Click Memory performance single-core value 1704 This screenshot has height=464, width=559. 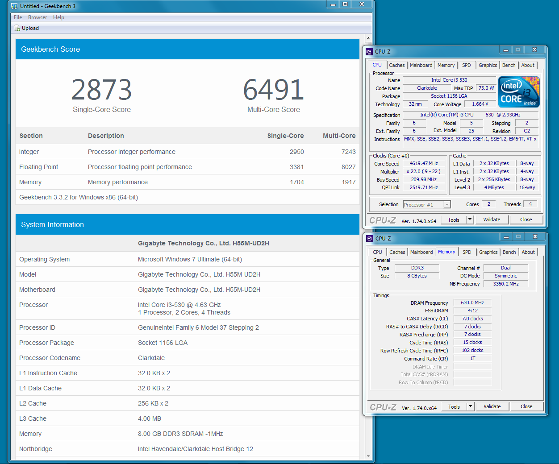coord(296,182)
